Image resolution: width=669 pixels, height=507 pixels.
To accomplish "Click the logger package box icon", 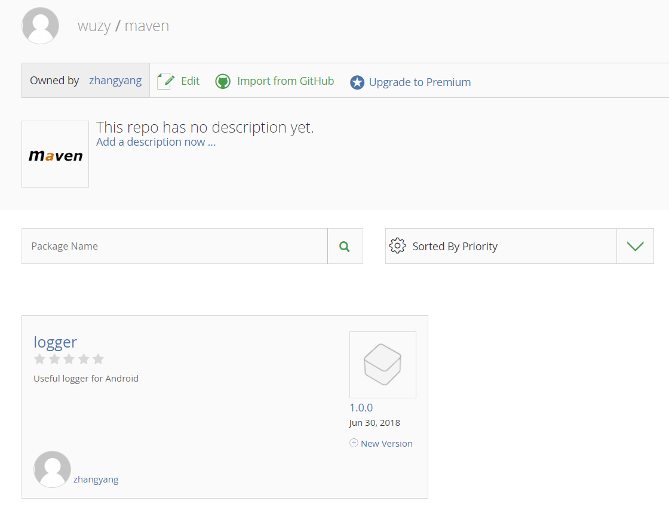I will click(x=382, y=364).
